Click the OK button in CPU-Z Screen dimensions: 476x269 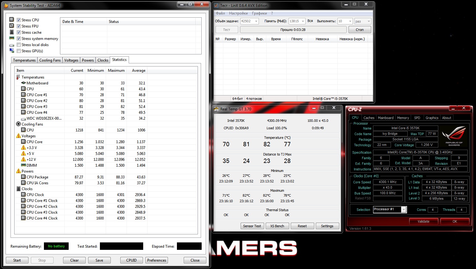tap(455, 221)
